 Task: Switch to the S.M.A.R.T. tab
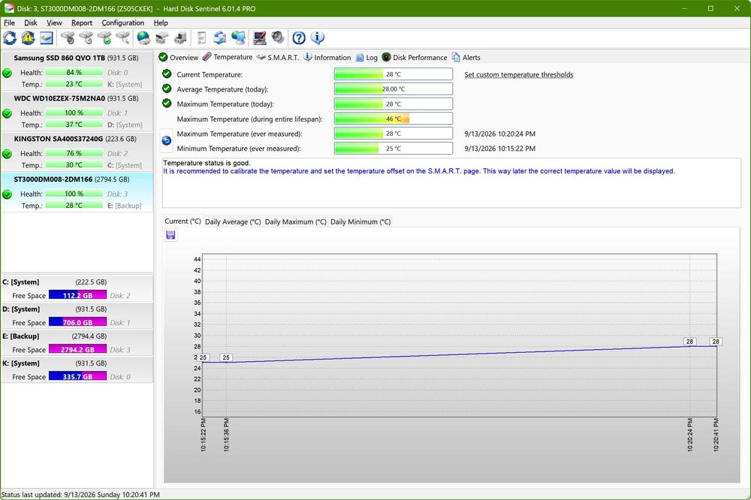[277, 58]
